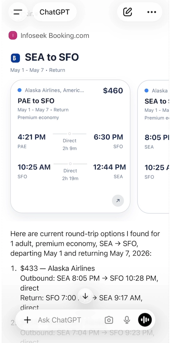Open the PAE to SFO card's diagonal arrow
The image size is (170, 343).
[x=118, y=201]
